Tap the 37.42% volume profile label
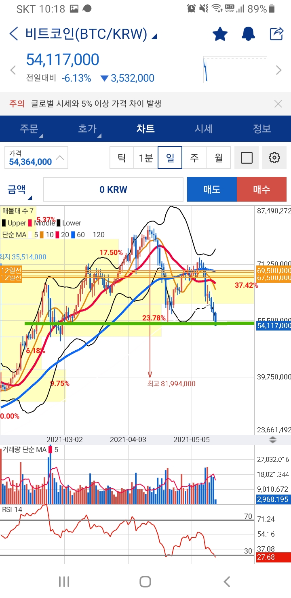 coord(247,285)
